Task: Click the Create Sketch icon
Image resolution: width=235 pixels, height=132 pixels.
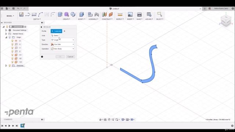Action: (x=21, y=14)
